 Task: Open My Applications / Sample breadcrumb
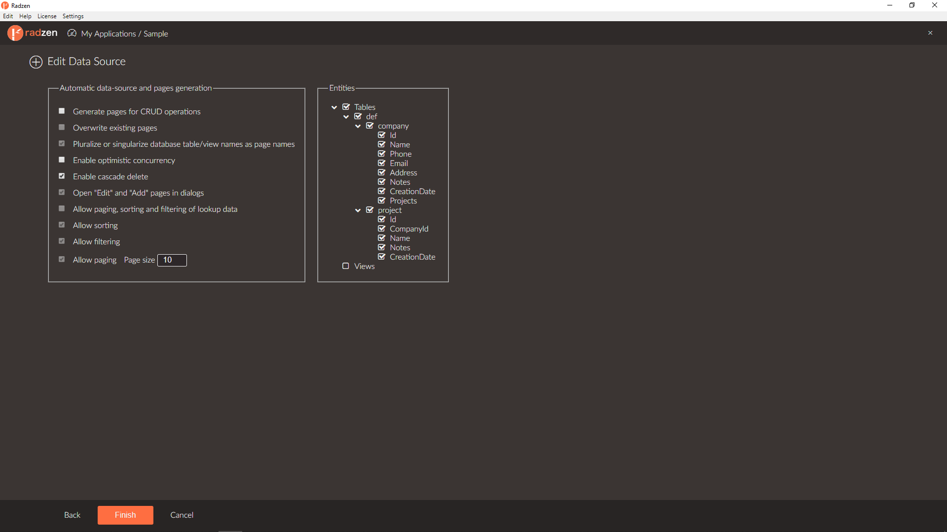(125, 33)
